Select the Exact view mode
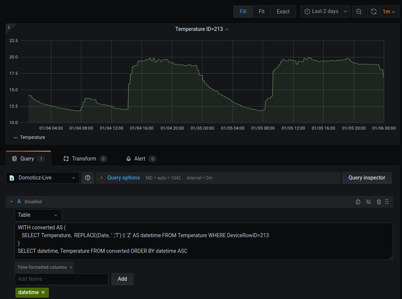The image size is (402, 299). pos(283,12)
